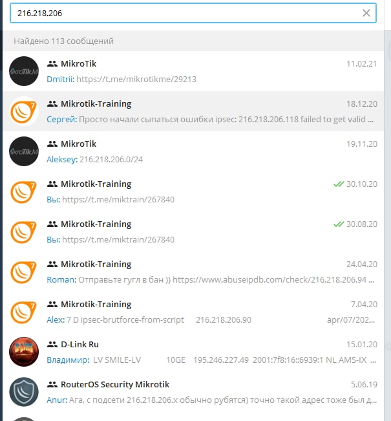Click group icon beside Mikrotik-Training dated 24.04.20

(52, 264)
